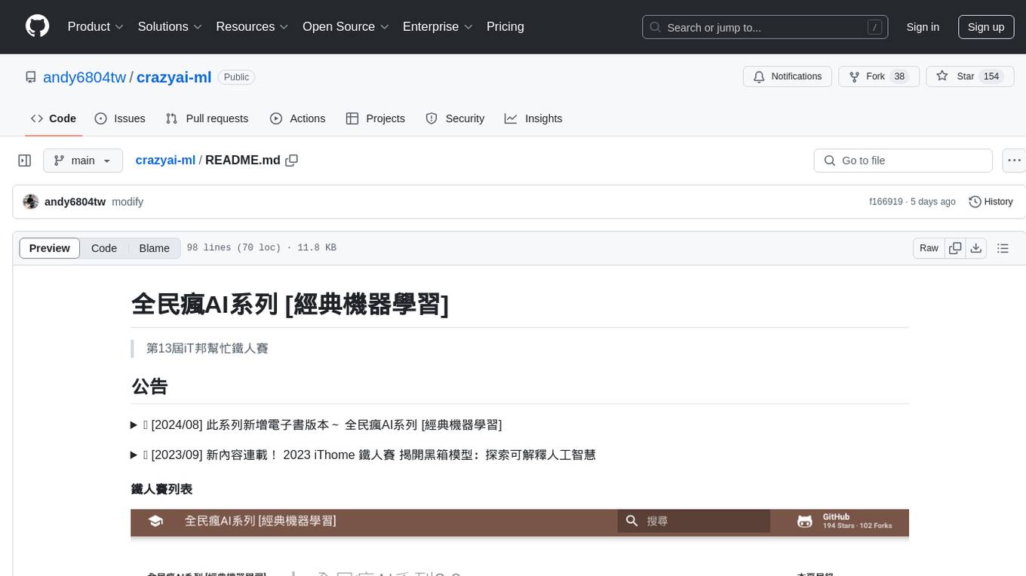The width and height of the screenshot is (1026, 576).
Task: Switch to the Security tab
Action: tap(455, 118)
